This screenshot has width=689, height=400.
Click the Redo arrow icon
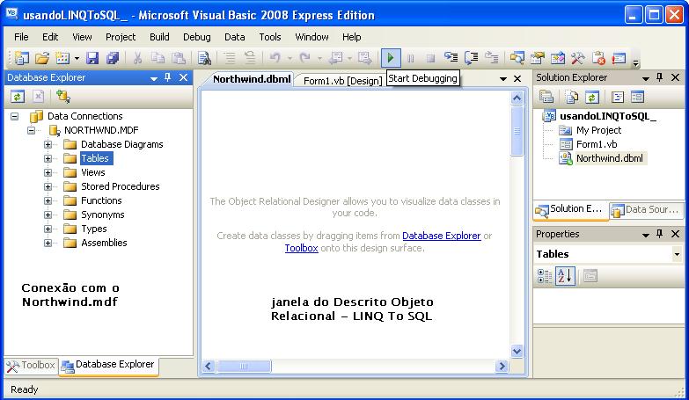[x=305, y=58]
